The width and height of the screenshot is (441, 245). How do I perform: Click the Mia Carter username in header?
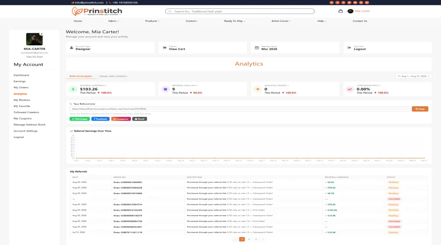click(362, 11)
